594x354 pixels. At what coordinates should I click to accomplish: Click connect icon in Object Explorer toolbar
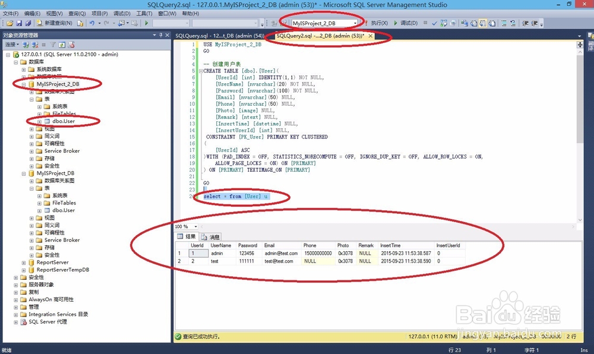click(x=26, y=45)
